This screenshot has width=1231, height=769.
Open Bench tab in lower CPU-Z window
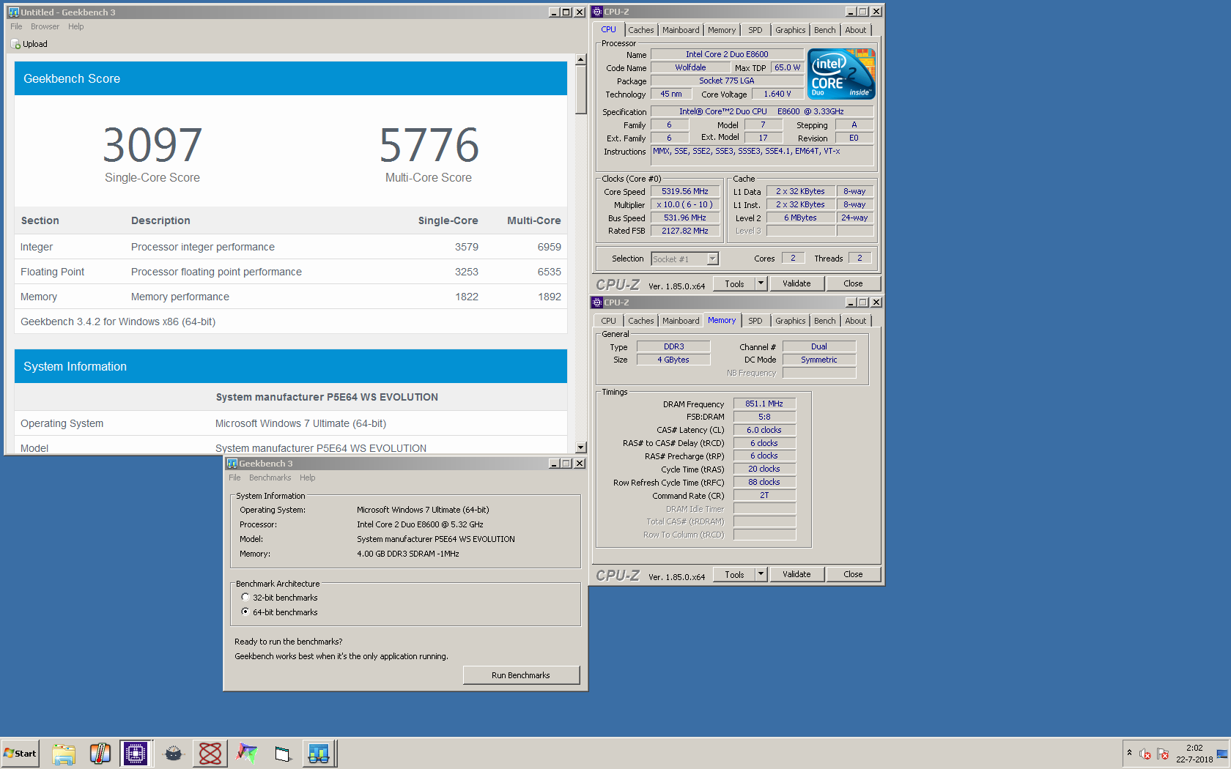click(x=825, y=321)
